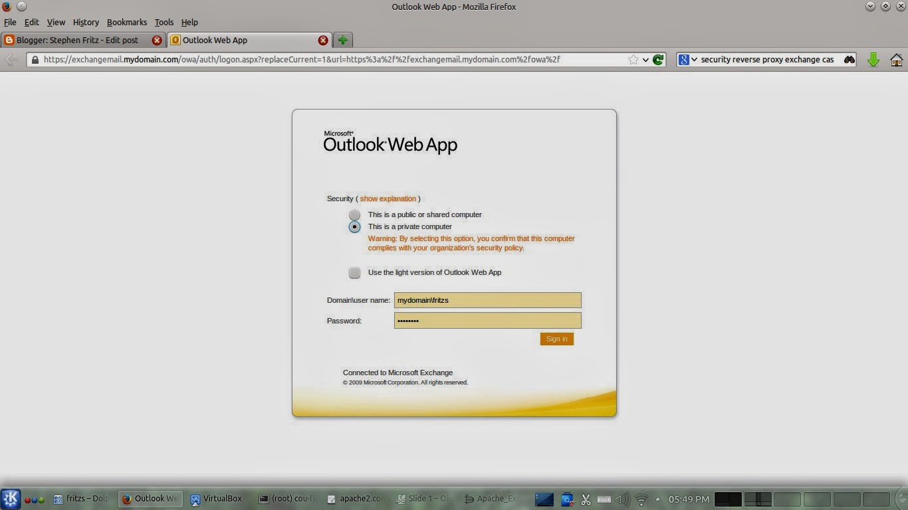Click the Sign in button

click(557, 339)
